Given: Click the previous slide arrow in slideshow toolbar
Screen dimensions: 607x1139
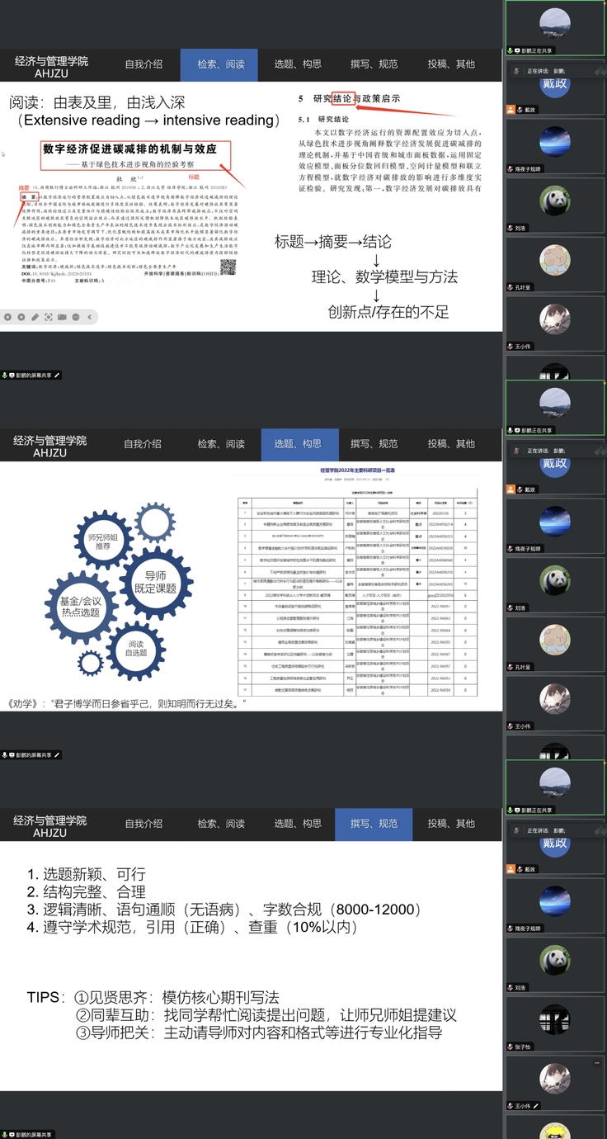Looking at the screenshot, I should point(8,316).
